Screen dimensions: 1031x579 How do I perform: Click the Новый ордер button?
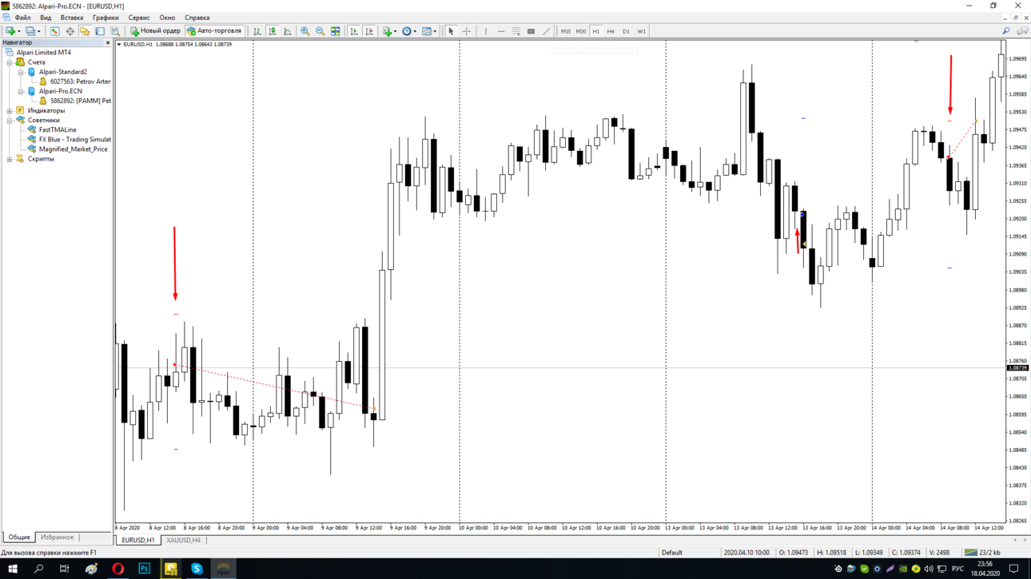point(155,31)
